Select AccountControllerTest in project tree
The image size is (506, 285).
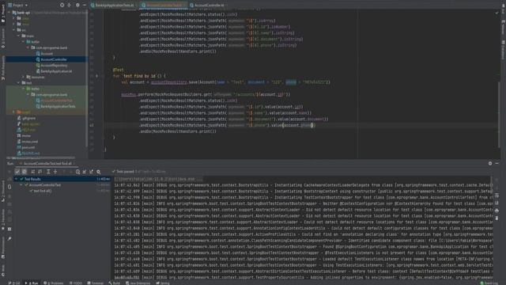point(54,101)
